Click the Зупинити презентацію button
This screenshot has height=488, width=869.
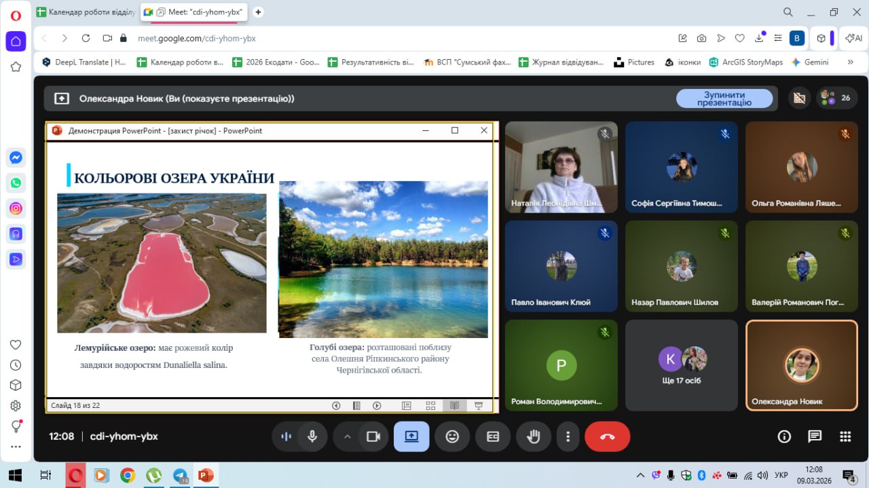(724, 98)
